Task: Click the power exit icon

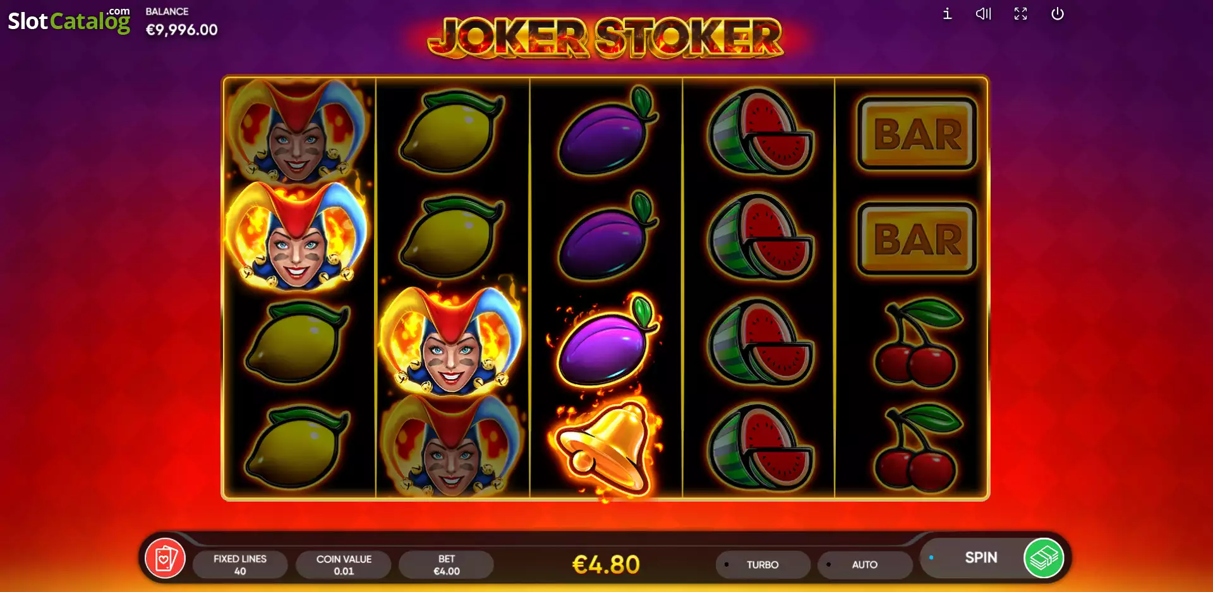Action: pos(1057,14)
